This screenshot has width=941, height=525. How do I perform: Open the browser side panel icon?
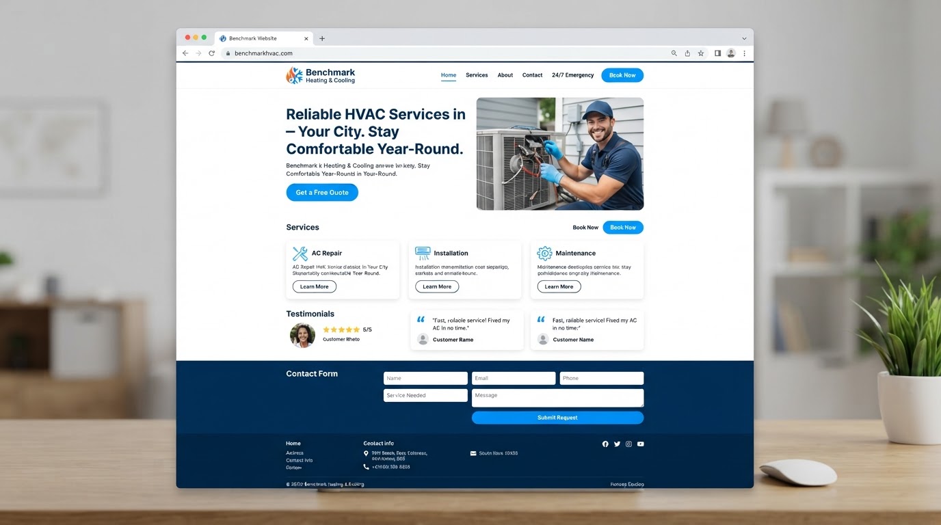point(717,53)
